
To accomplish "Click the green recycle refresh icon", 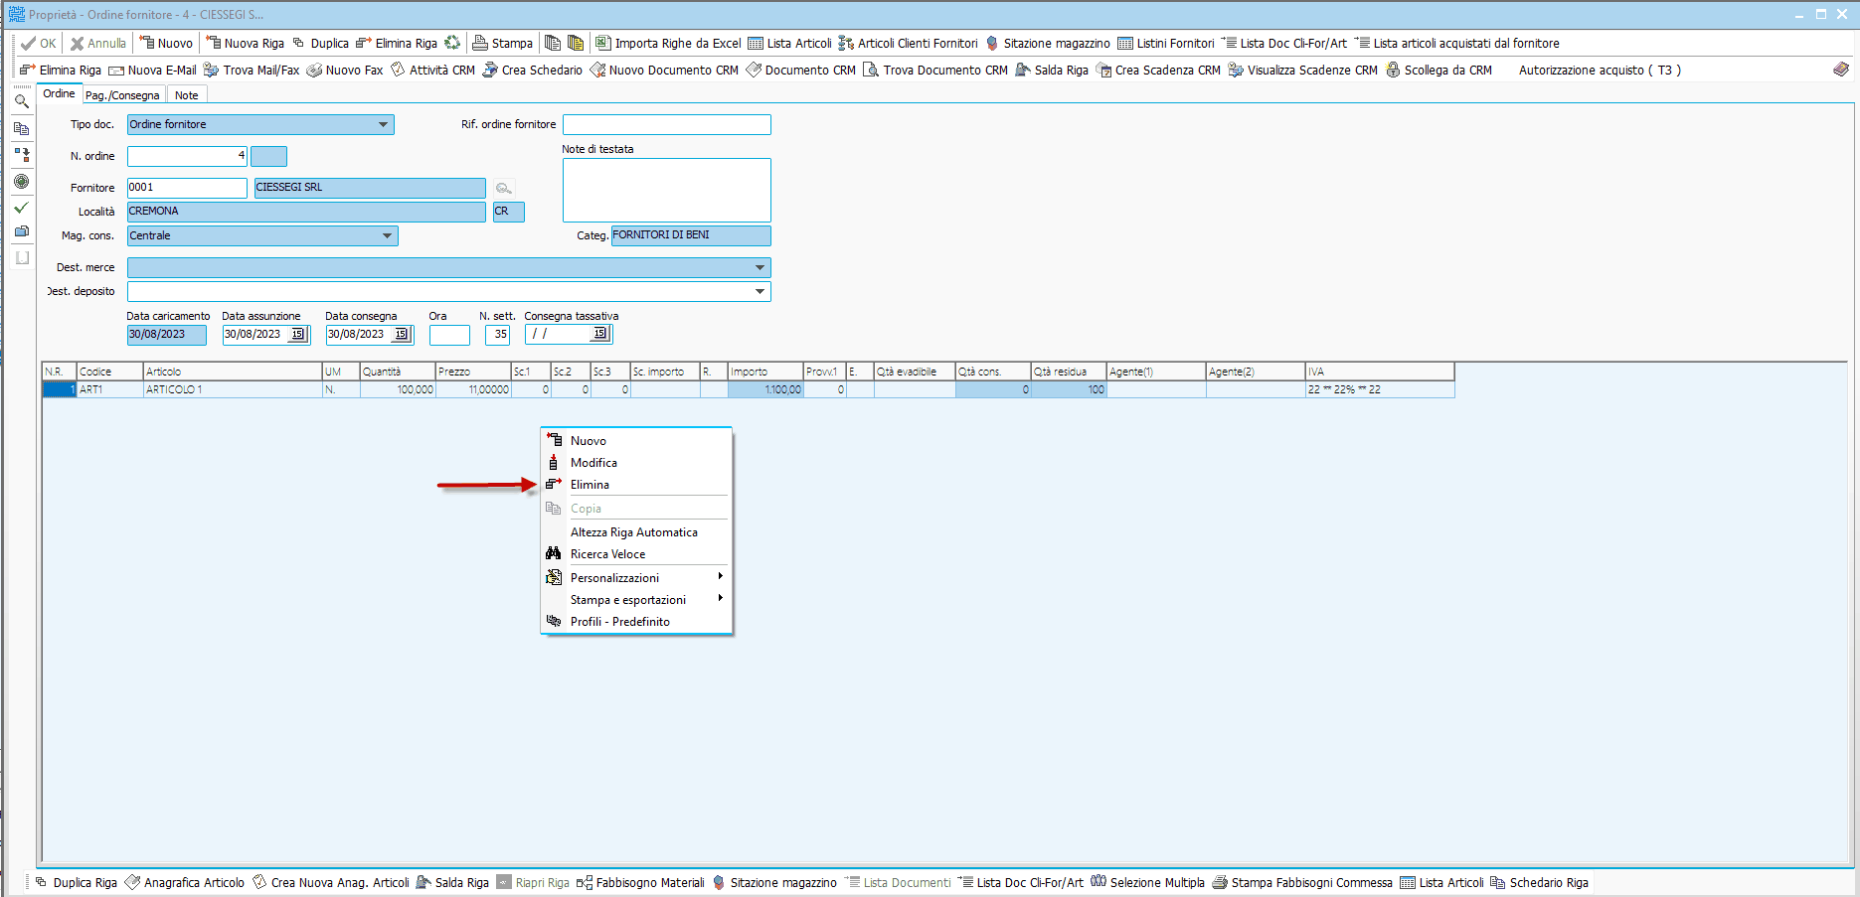I will click(x=452, y=43).
